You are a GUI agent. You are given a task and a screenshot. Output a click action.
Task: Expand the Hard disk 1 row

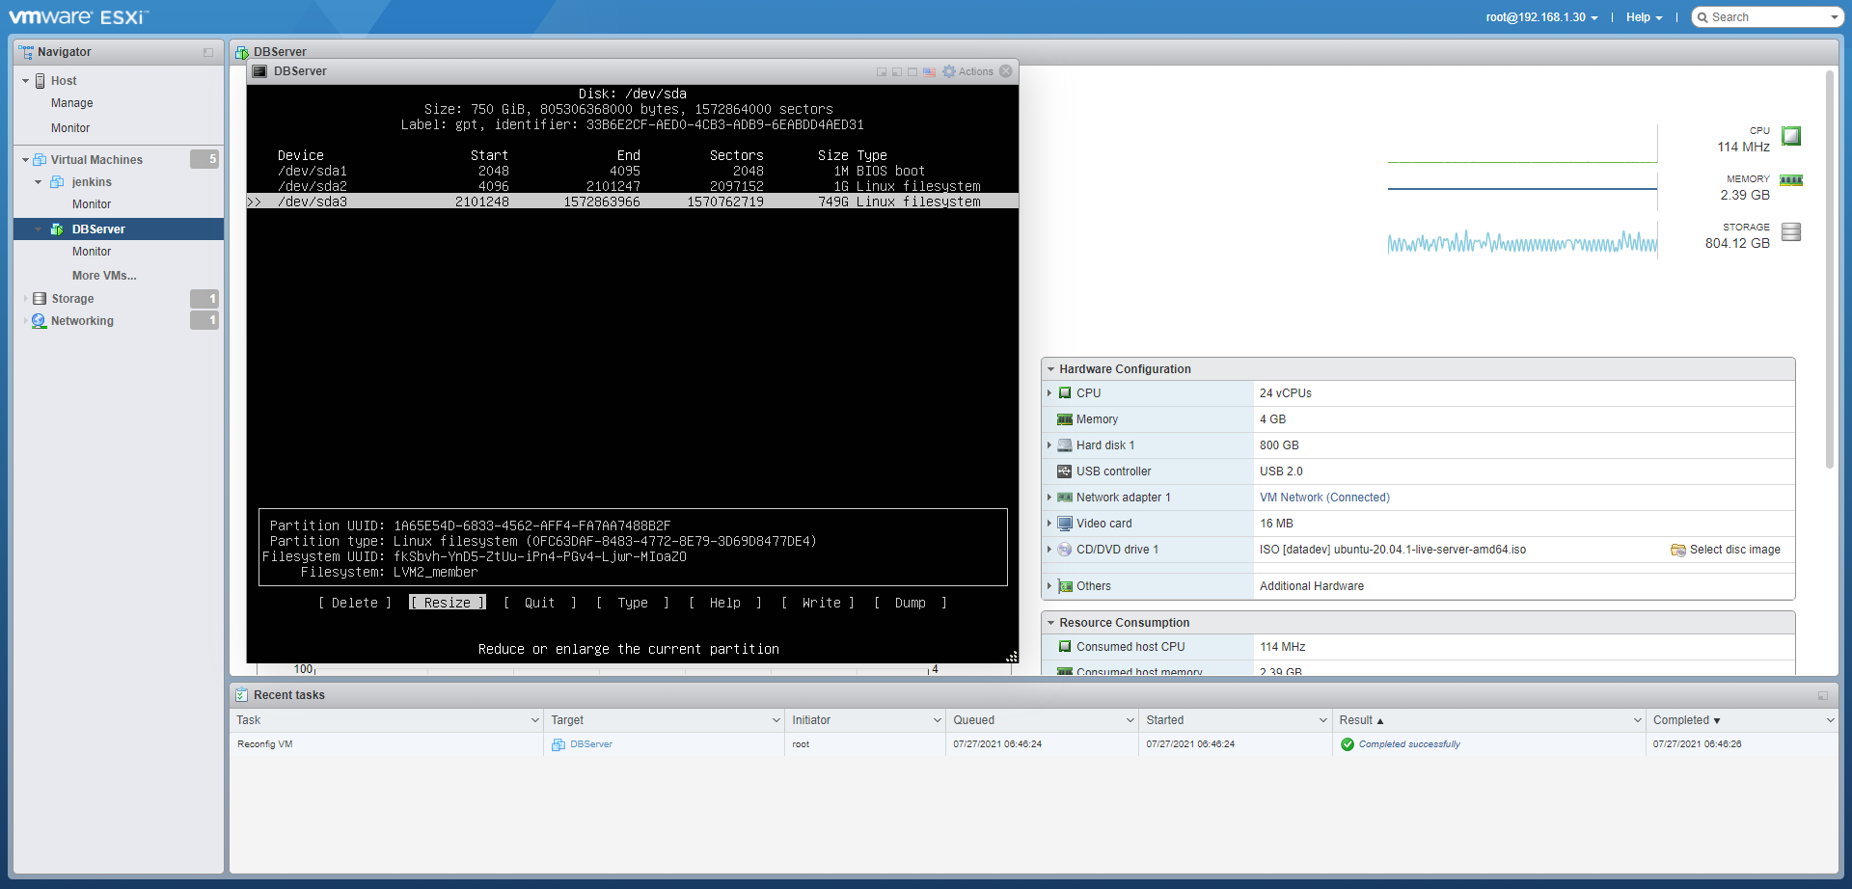point(1049,445)
